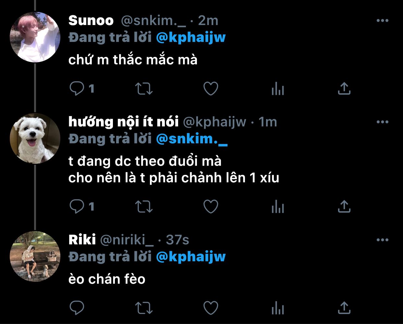The width and height of the screenshot is (403, 324).
Task: Open more options for Sunoo's tweet
Action: (383, 20)
